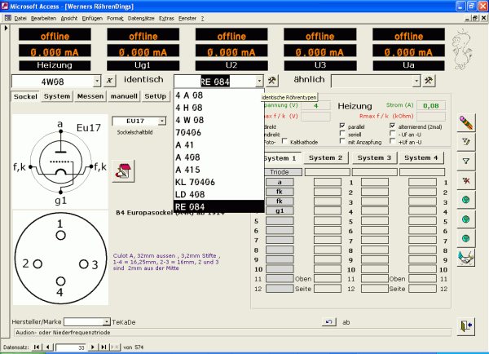Select '4 A 08' from the list

218,95
